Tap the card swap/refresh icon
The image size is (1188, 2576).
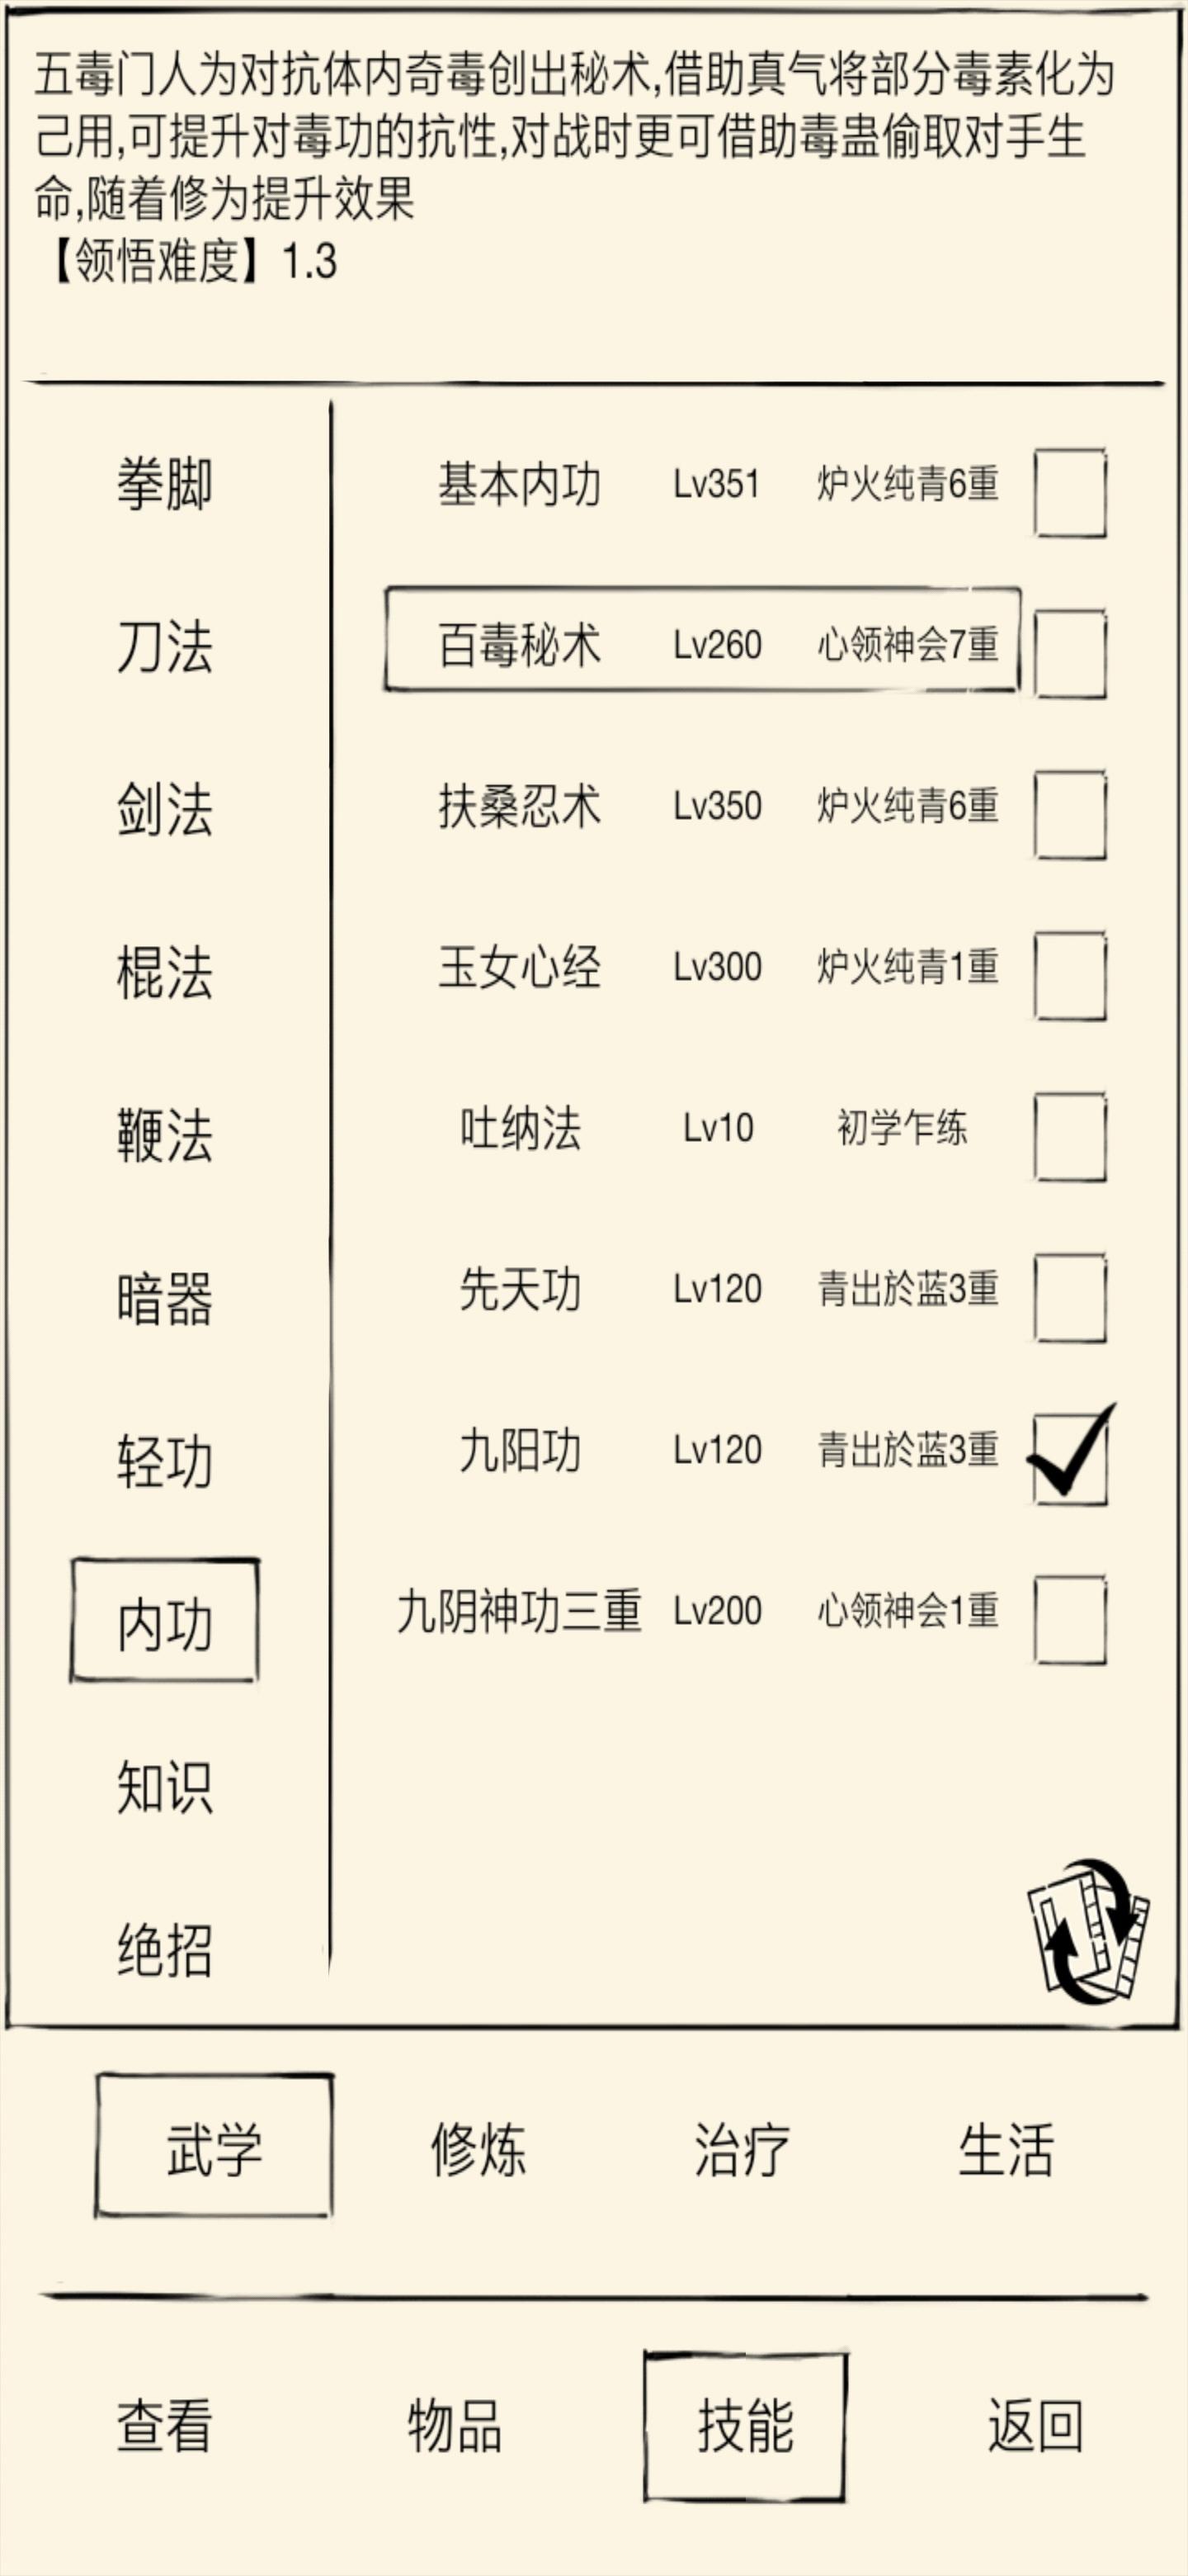click(x=1088, y=1931)
